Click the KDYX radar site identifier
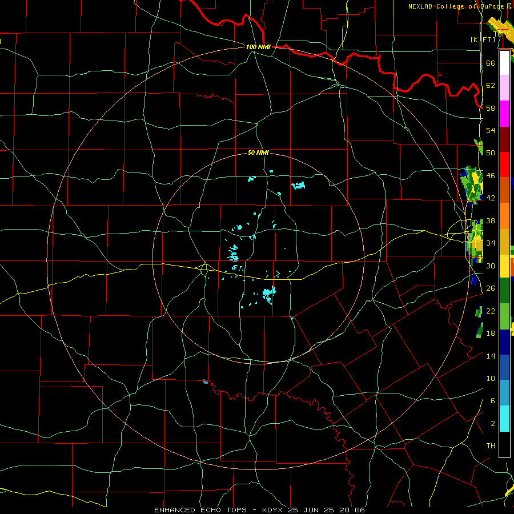 point(274,510)
